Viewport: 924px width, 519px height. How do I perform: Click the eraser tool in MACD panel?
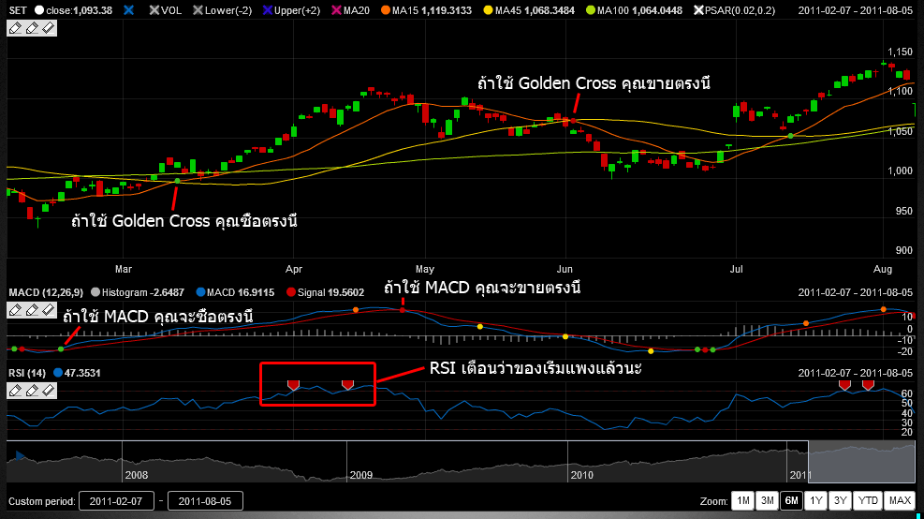coord(49,309)
